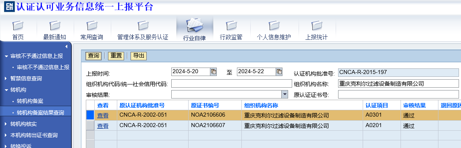Click 通过 result in A0301 row

409,116
